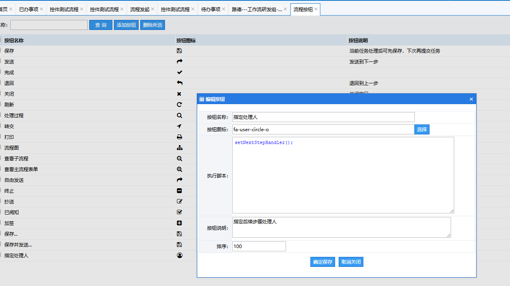This screenshot has width=510, height=286.
Task: Click the 按钮名称 column header
Action: tap(14, 40)
